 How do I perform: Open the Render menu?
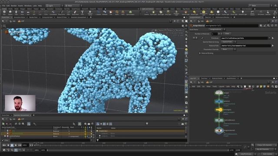13,6
